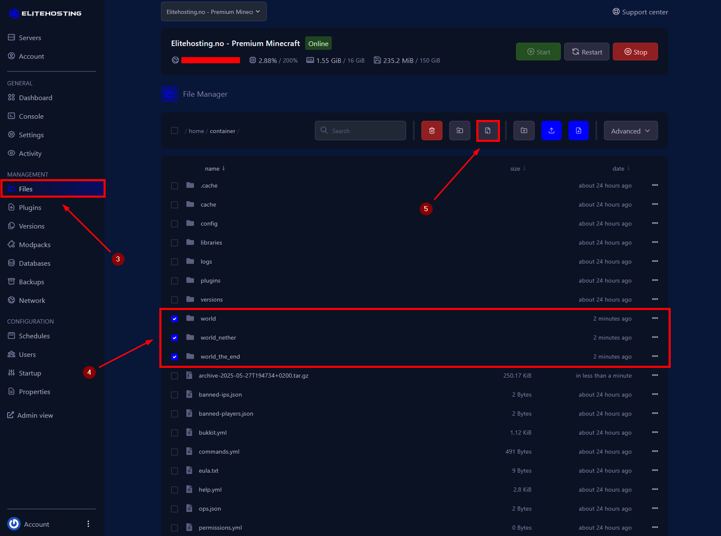Click the Account avatar icon at bottom
Screen dimensions: 721x536
pos(14,524)
